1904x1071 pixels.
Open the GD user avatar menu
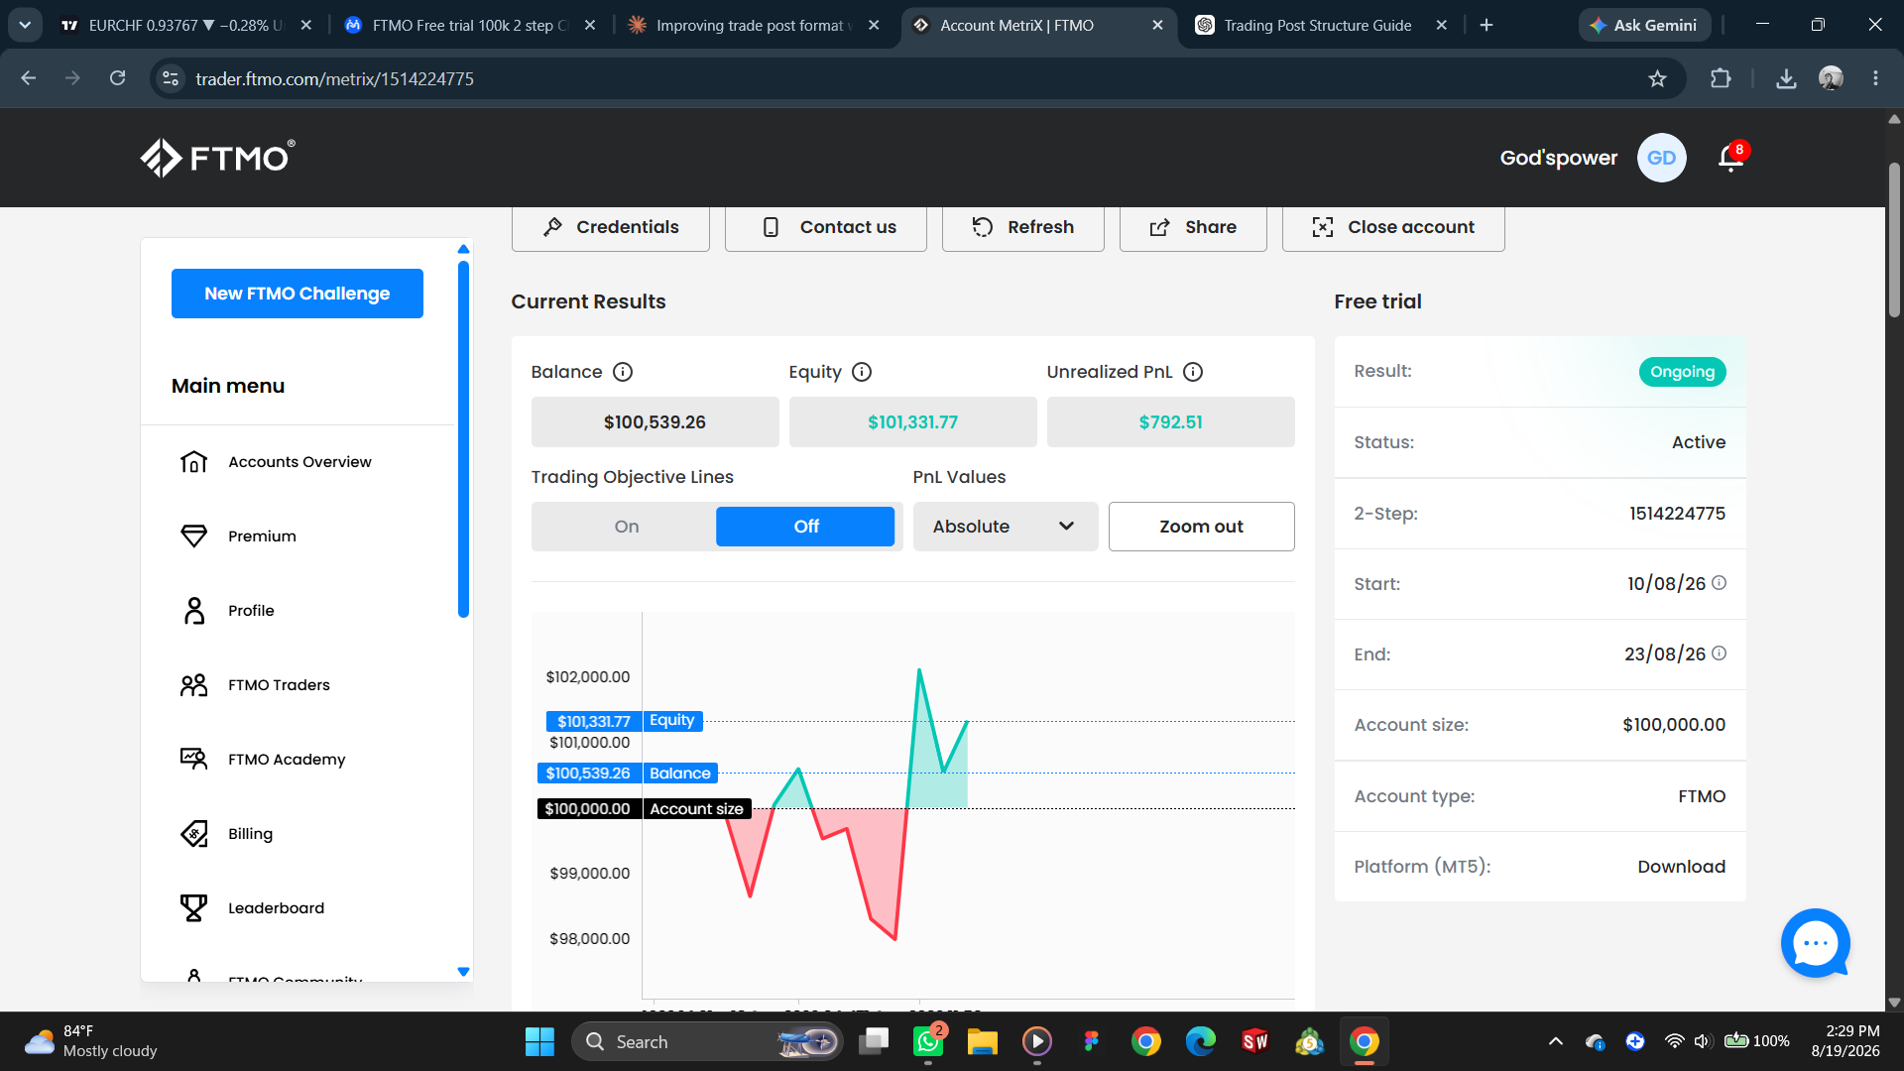pos(1661,158)
